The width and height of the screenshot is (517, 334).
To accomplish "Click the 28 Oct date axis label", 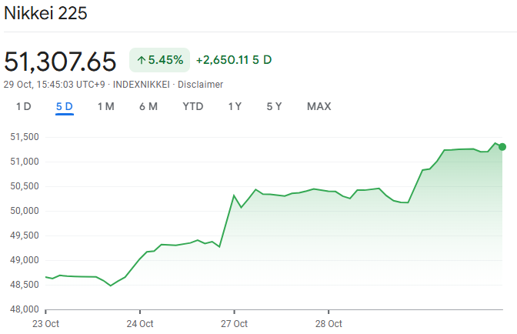I will [329, 324].
